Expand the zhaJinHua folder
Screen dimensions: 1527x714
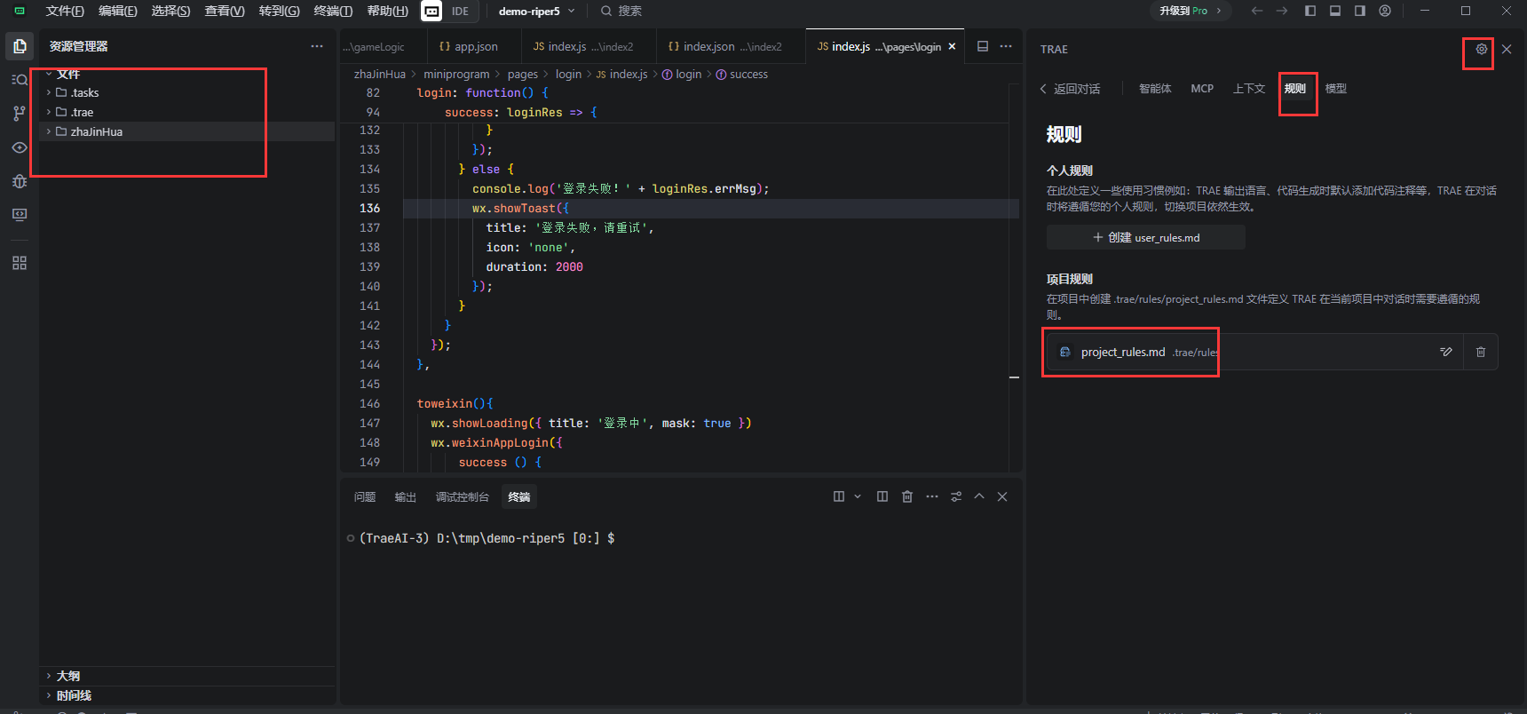[186, 131]
